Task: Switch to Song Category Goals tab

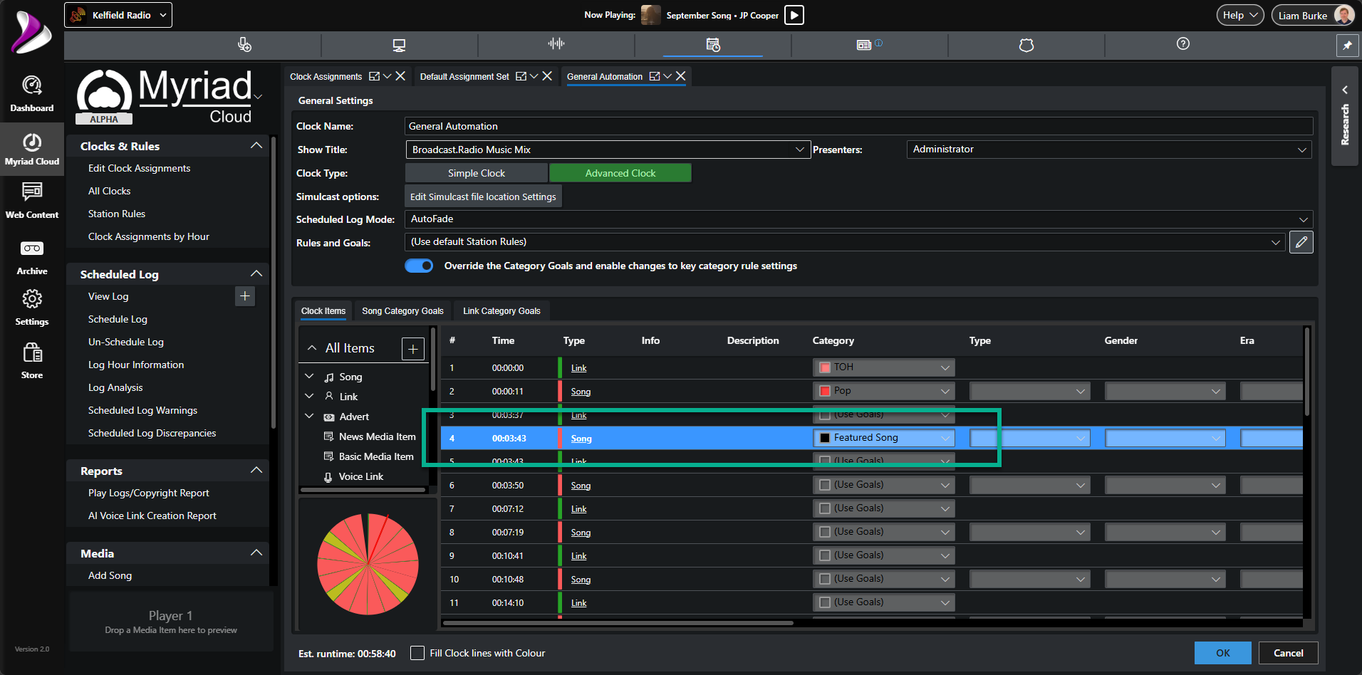Action: coord(402,311)
